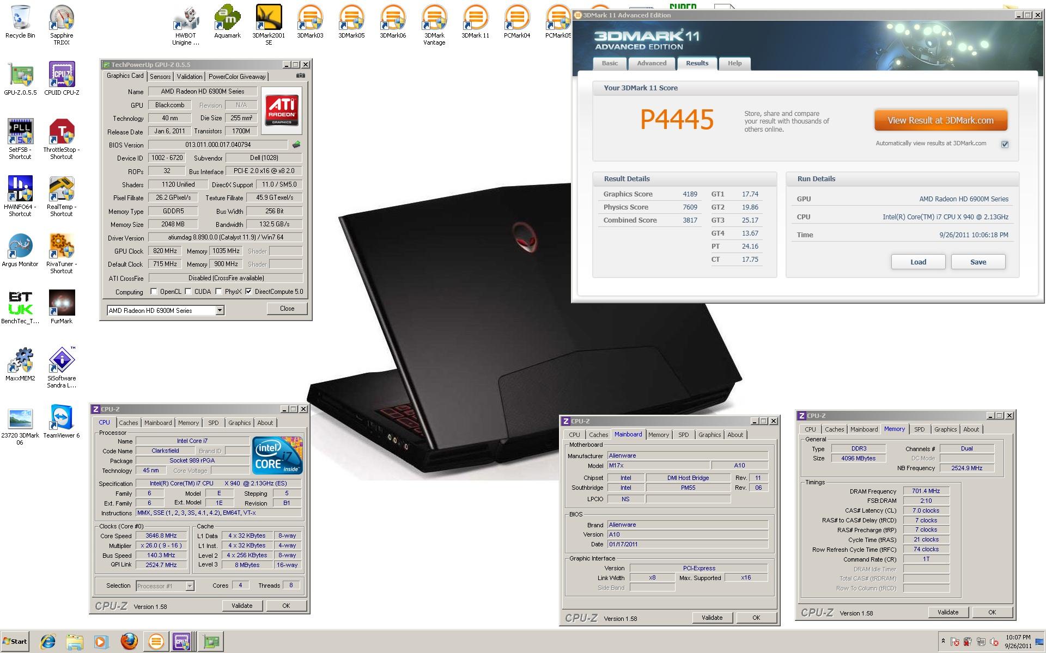Launch Sapphire TRIXX desktop shortcut
This screenshot has height=653, width=1046.
point(62,24)
